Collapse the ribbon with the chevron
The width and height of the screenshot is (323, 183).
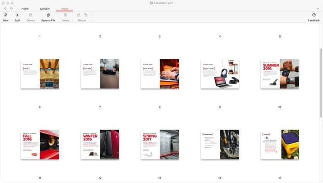point(318,9)
